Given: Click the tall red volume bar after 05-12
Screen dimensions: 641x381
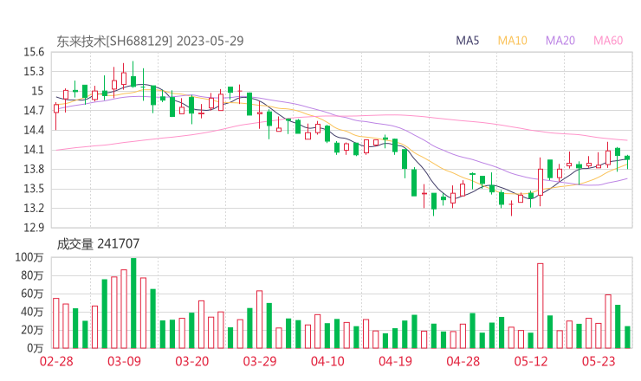Looking at the screenshot, I should point(540,306).
